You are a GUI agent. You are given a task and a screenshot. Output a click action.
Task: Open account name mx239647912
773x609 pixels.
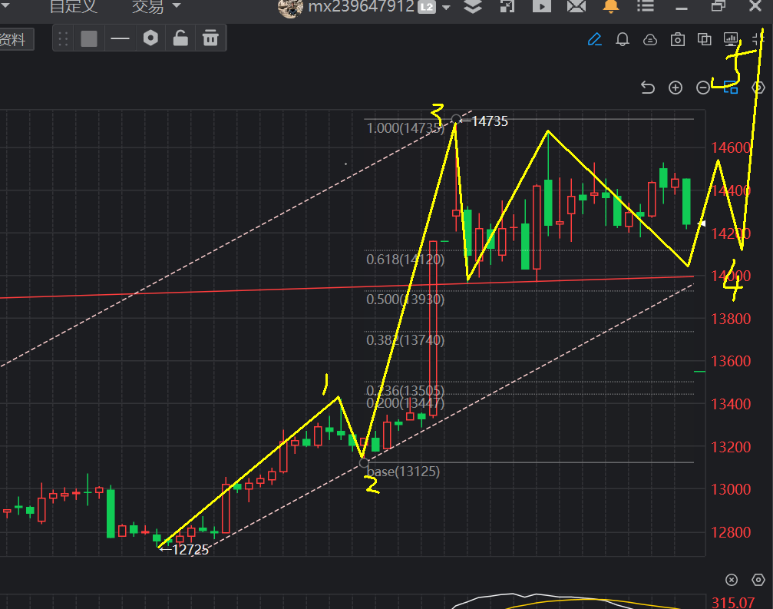[x=361, y=7]
